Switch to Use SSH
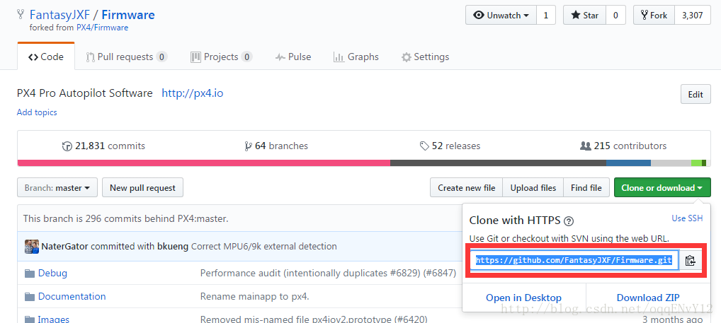 click(687, 218)
